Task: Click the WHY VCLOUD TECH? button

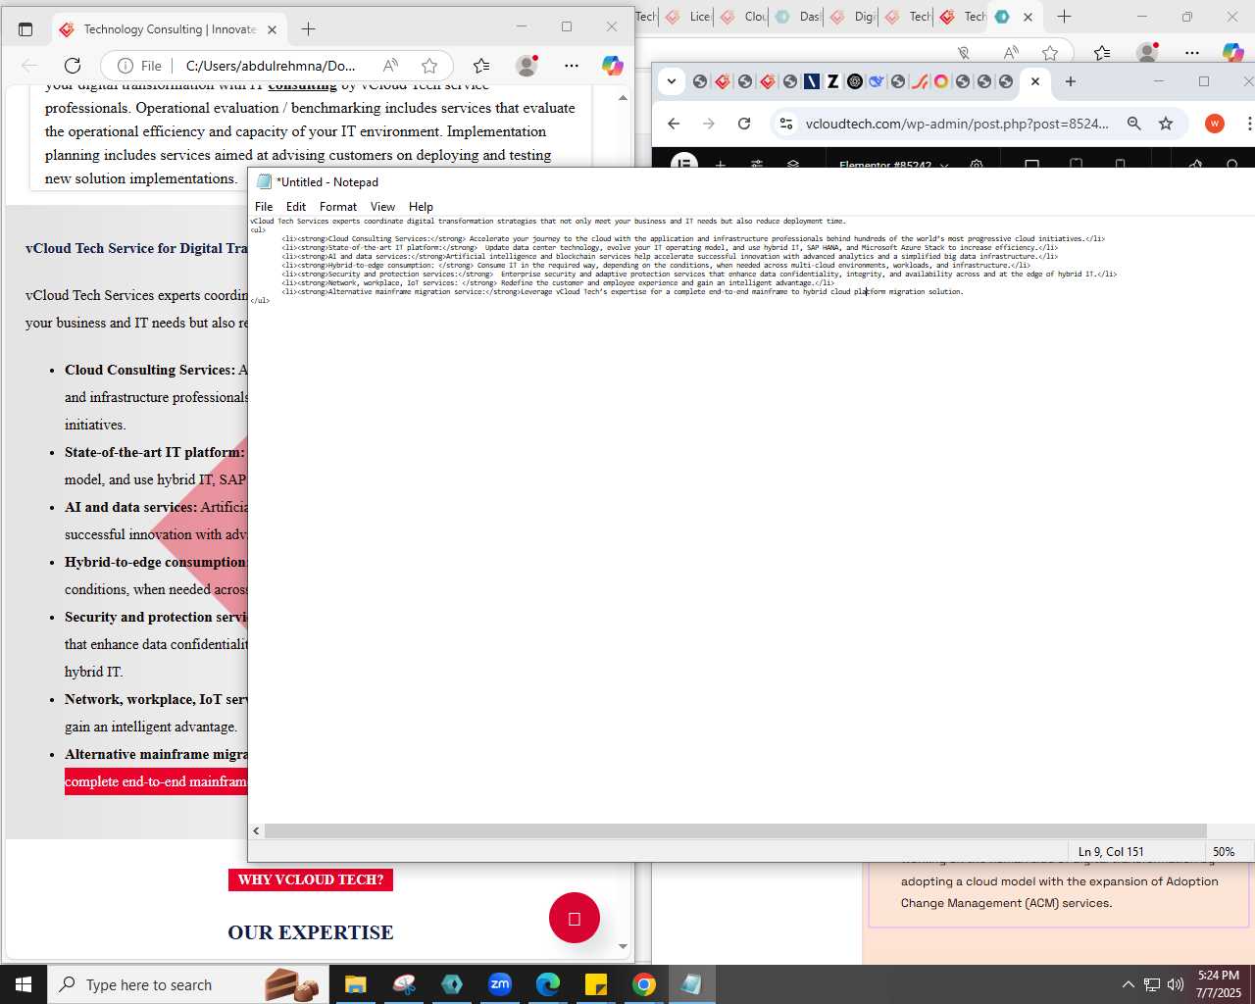Action: pyautogui.click(x=311, y=879)
